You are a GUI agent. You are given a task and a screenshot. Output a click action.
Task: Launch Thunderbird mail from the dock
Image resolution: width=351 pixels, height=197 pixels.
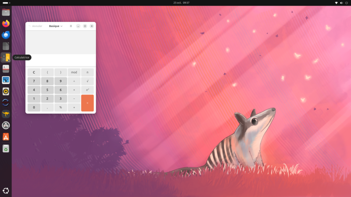click(6, 35)
